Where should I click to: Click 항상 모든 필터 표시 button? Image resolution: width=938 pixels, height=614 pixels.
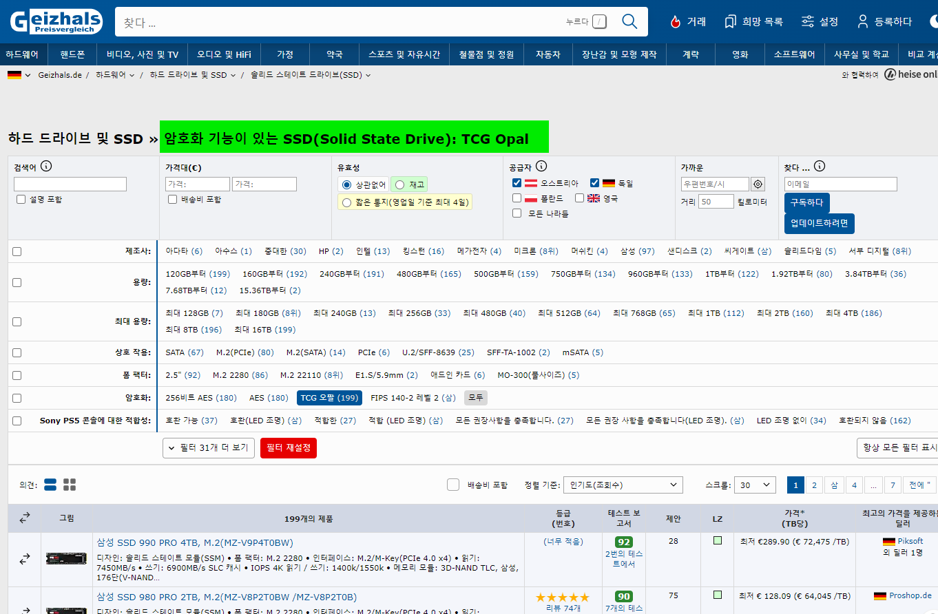click(898, 447)
